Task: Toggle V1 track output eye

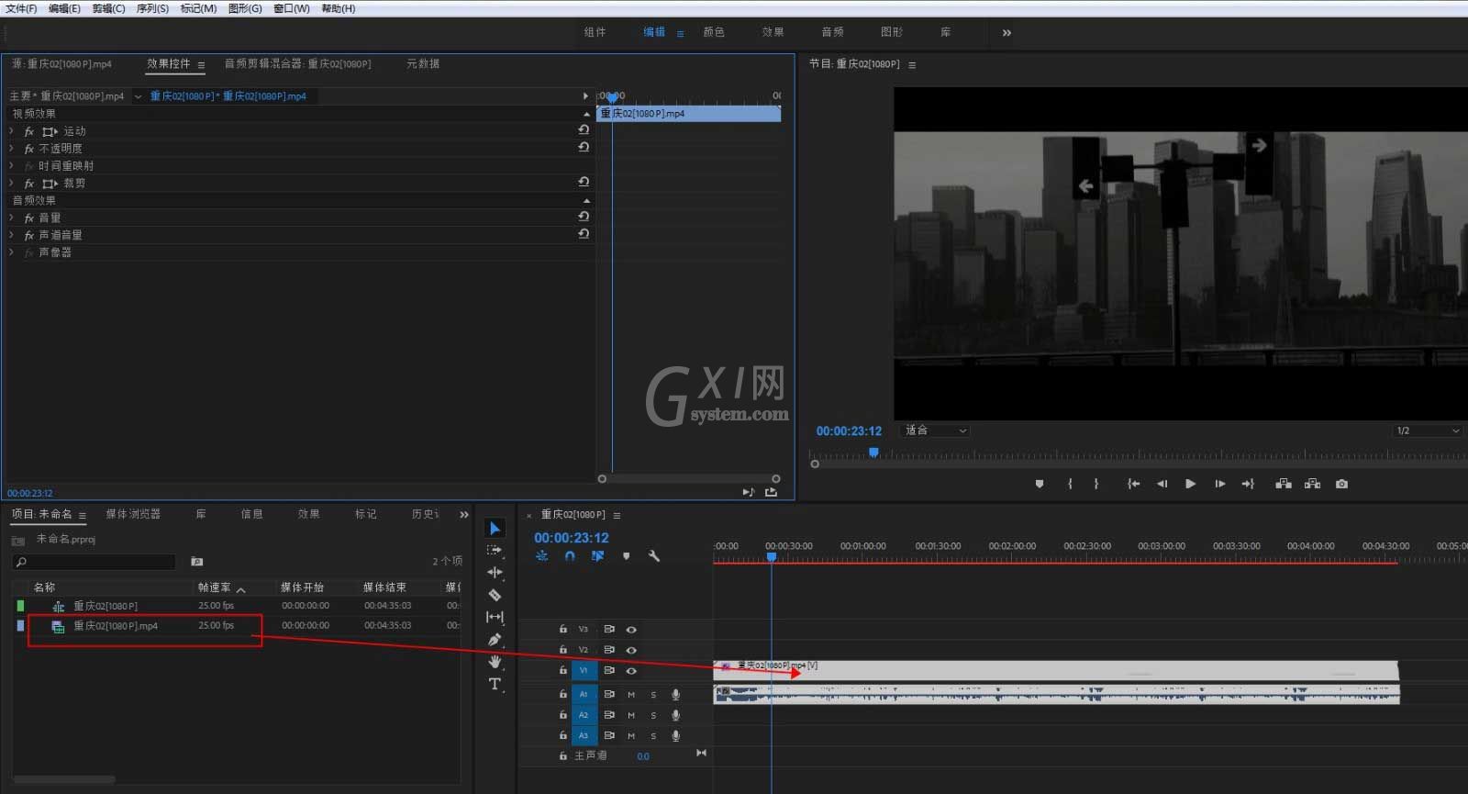Action: coord(631,671)
